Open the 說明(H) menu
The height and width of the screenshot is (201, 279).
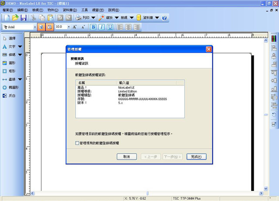[x=114, y=10]
